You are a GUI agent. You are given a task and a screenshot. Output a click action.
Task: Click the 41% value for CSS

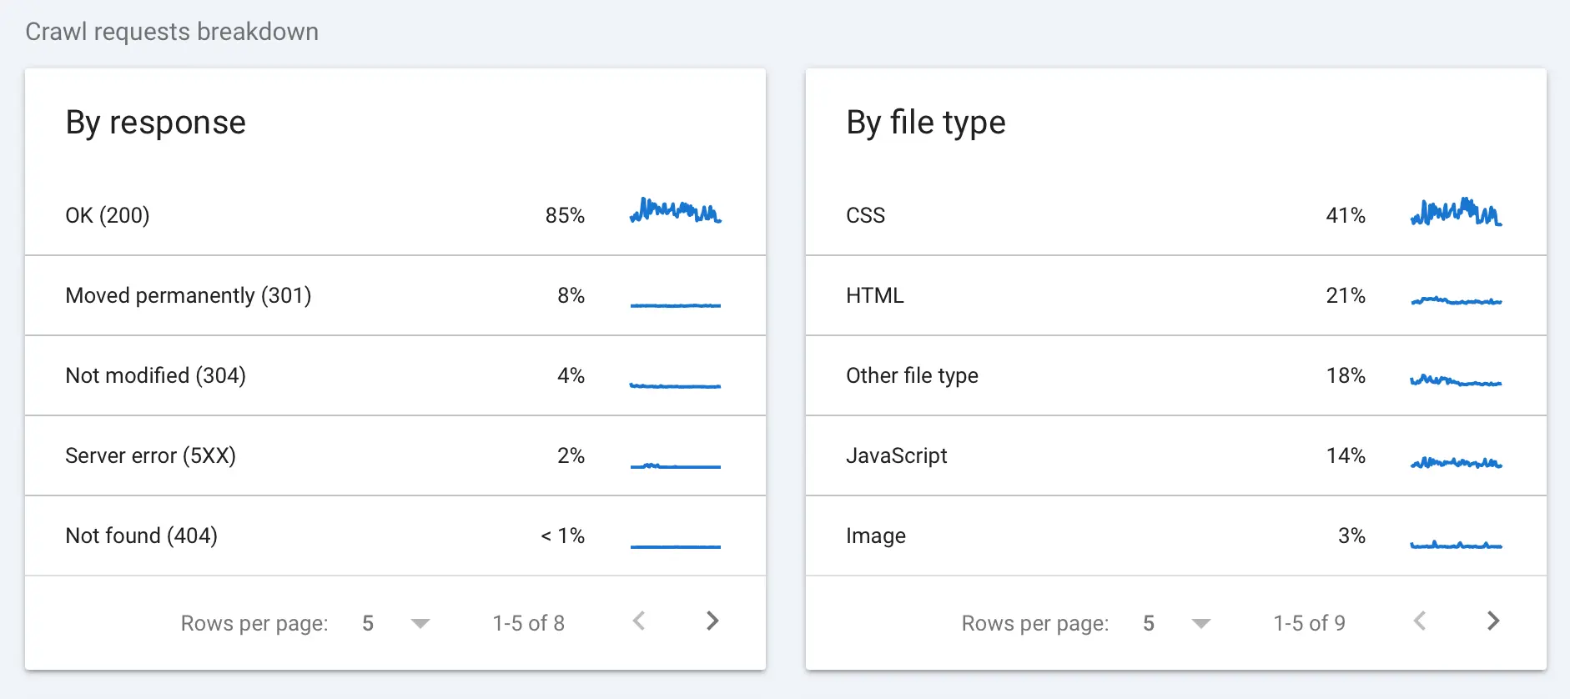[x=1345, y=215]
